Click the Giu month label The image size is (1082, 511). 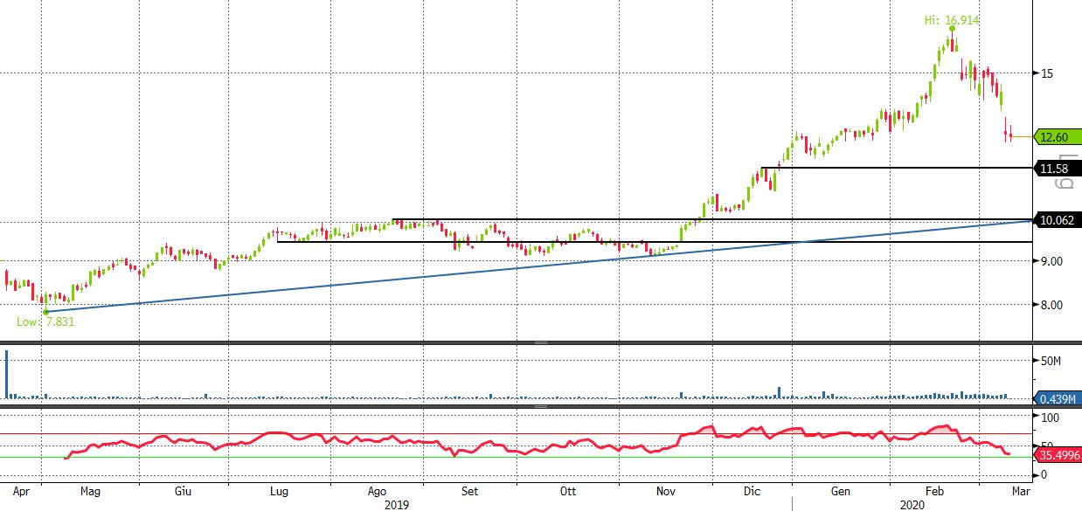click(x=184, y=491)
